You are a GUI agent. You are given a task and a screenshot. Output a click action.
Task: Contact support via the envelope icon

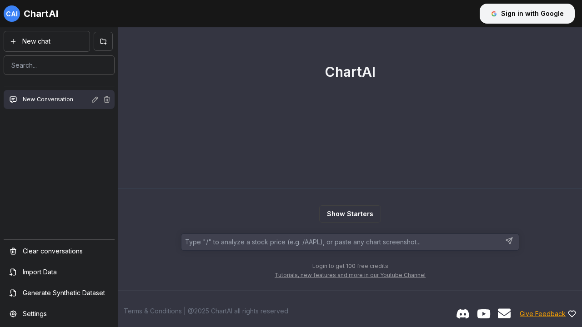pos(504,314)
